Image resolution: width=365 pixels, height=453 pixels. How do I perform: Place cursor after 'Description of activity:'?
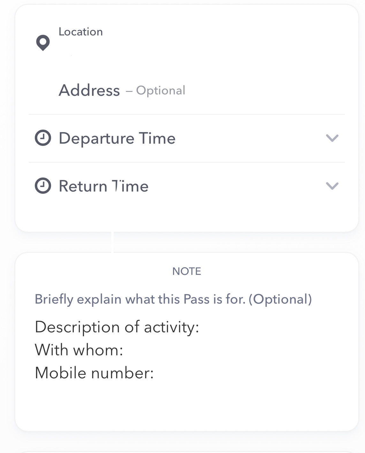[x=204, y=327]
